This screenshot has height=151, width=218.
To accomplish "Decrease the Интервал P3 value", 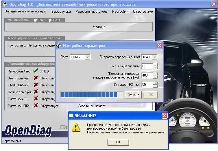I will pyautogui.click(x=155, y=86).
